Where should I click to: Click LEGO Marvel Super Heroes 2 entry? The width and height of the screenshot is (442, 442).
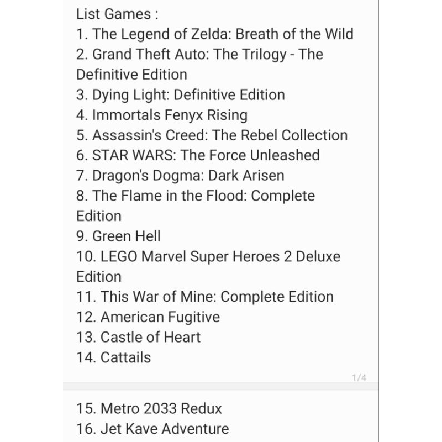tap(208, 257)
